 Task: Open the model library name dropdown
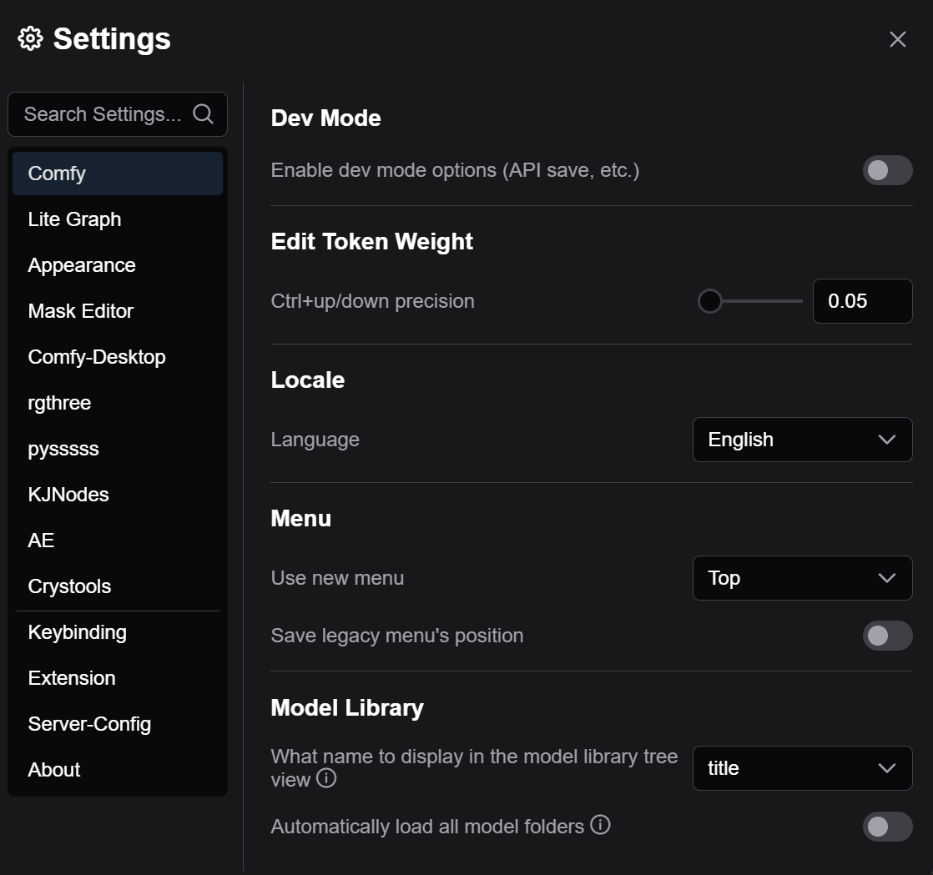(802, 768)
